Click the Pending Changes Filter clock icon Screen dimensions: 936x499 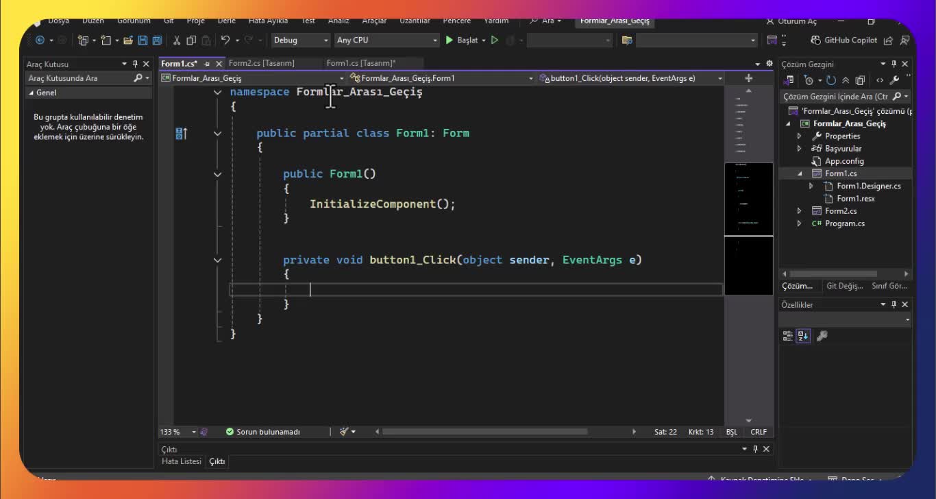pos(809,80)
